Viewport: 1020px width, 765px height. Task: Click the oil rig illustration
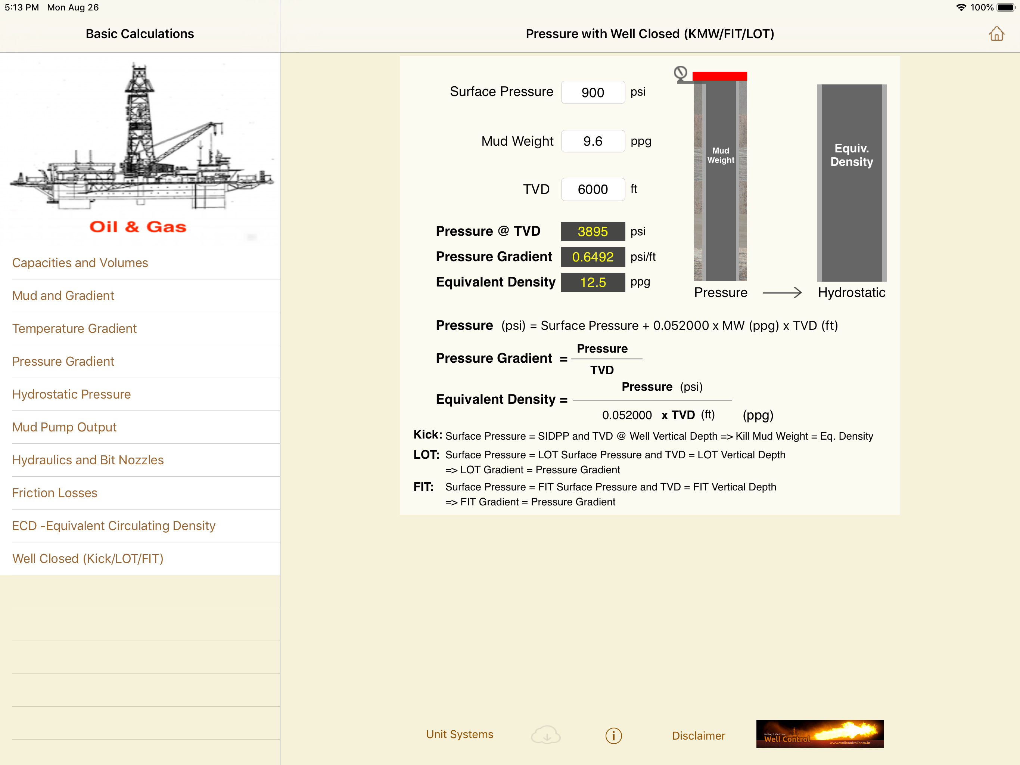click(x=140, y=139)
